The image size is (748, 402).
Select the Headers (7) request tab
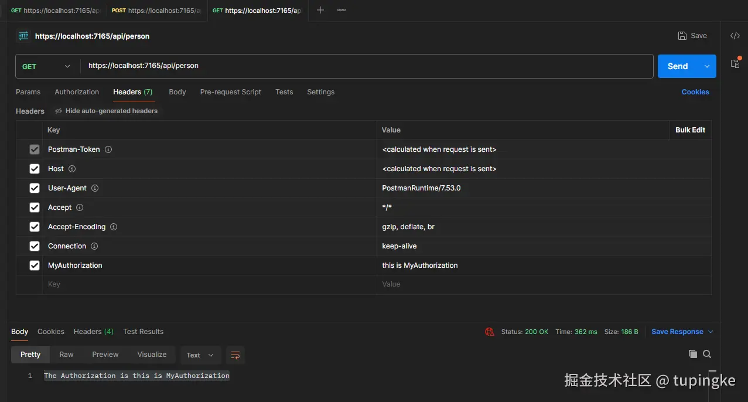click(133, 92)
